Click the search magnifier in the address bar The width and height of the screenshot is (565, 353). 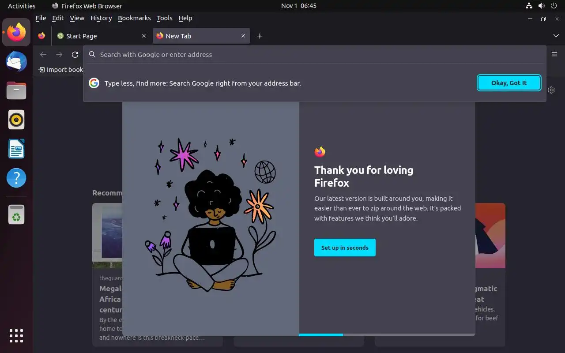coord(92,54)
